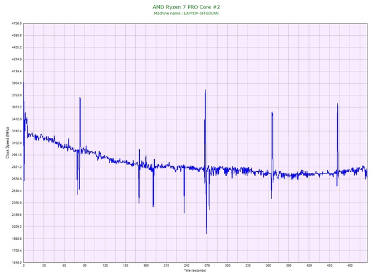Click the clock-speed spike peak near 270 seconds
373x280 pixels.
(x=205, y=90)
